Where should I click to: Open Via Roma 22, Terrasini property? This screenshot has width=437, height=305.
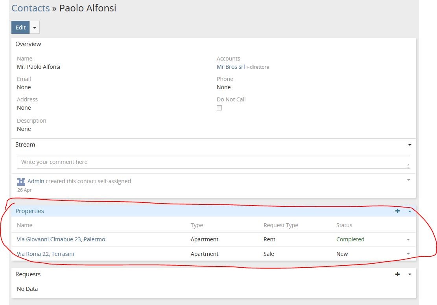pyautogui.click(x=45, y=254)
